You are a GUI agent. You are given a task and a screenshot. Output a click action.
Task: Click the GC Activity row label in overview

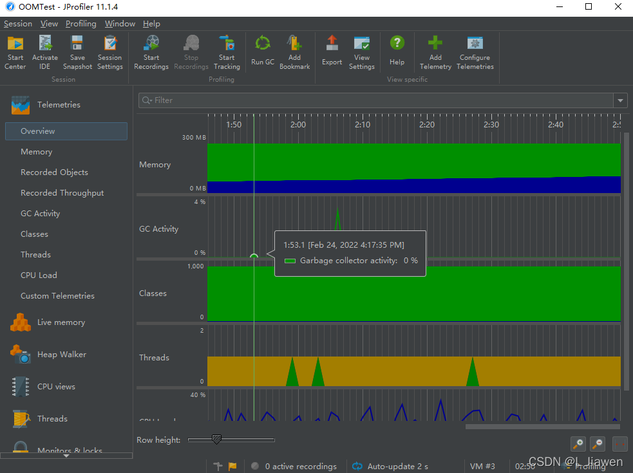[x=158, y=229]
